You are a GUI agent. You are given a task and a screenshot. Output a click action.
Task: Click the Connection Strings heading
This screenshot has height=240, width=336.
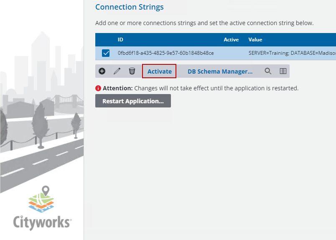130,7
